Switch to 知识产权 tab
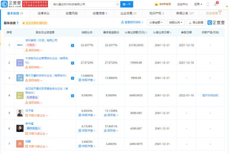The width and height of the screenshot is (229, 154). (156, 14)
